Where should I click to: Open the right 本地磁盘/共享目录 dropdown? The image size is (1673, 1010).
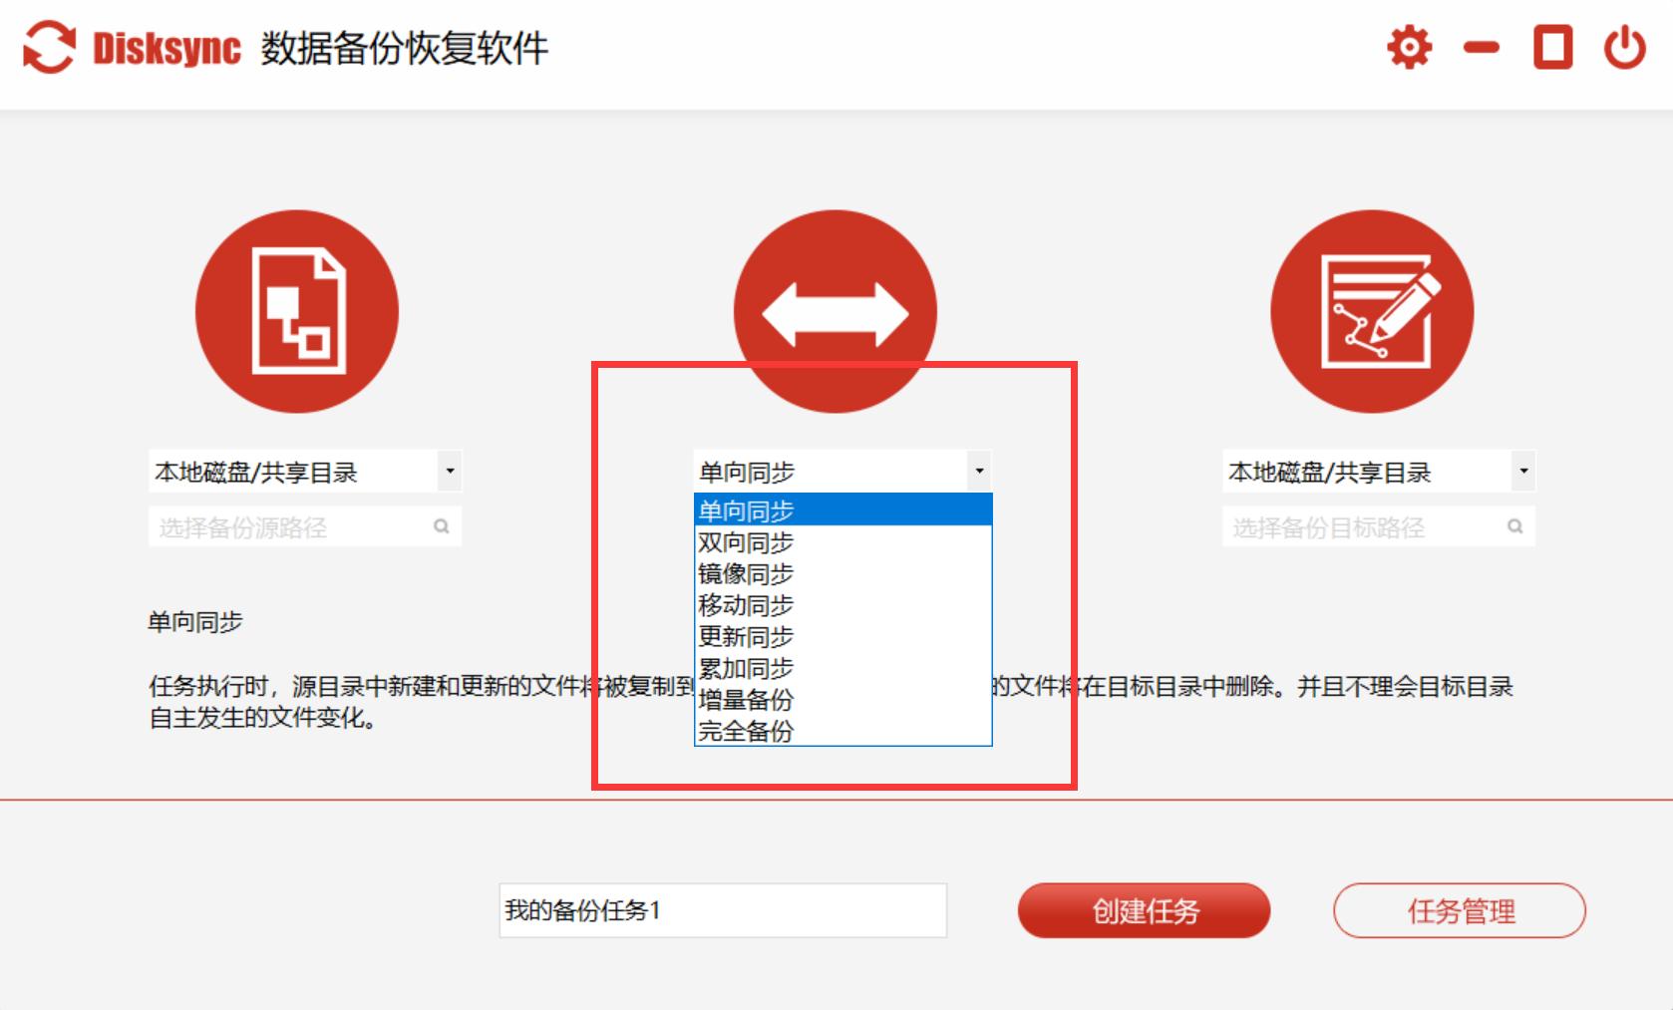(x=1521, y=471)
